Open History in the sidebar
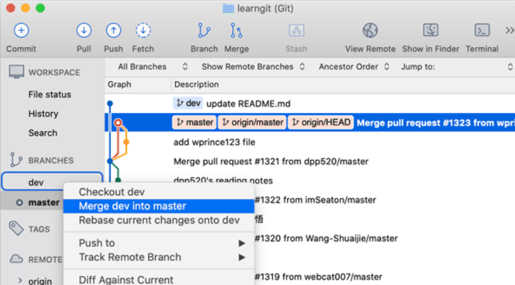Screen dimensions: 515x285 [43, 114]
